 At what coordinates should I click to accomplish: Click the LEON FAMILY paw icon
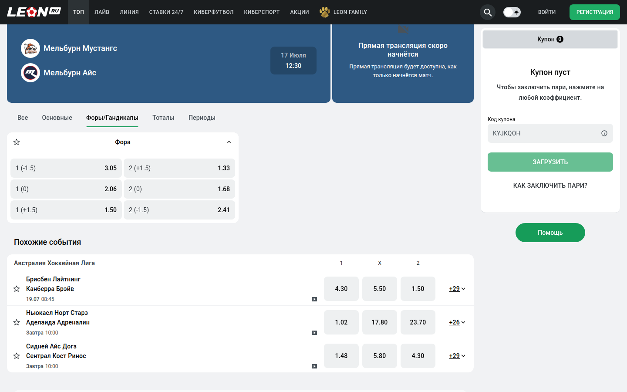point(325,12)
